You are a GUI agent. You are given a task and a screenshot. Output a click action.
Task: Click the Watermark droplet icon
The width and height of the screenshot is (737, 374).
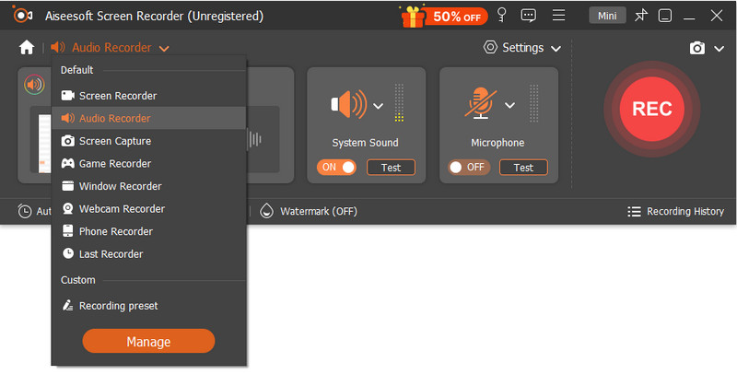pyautogui.click(x=267, y=211)
